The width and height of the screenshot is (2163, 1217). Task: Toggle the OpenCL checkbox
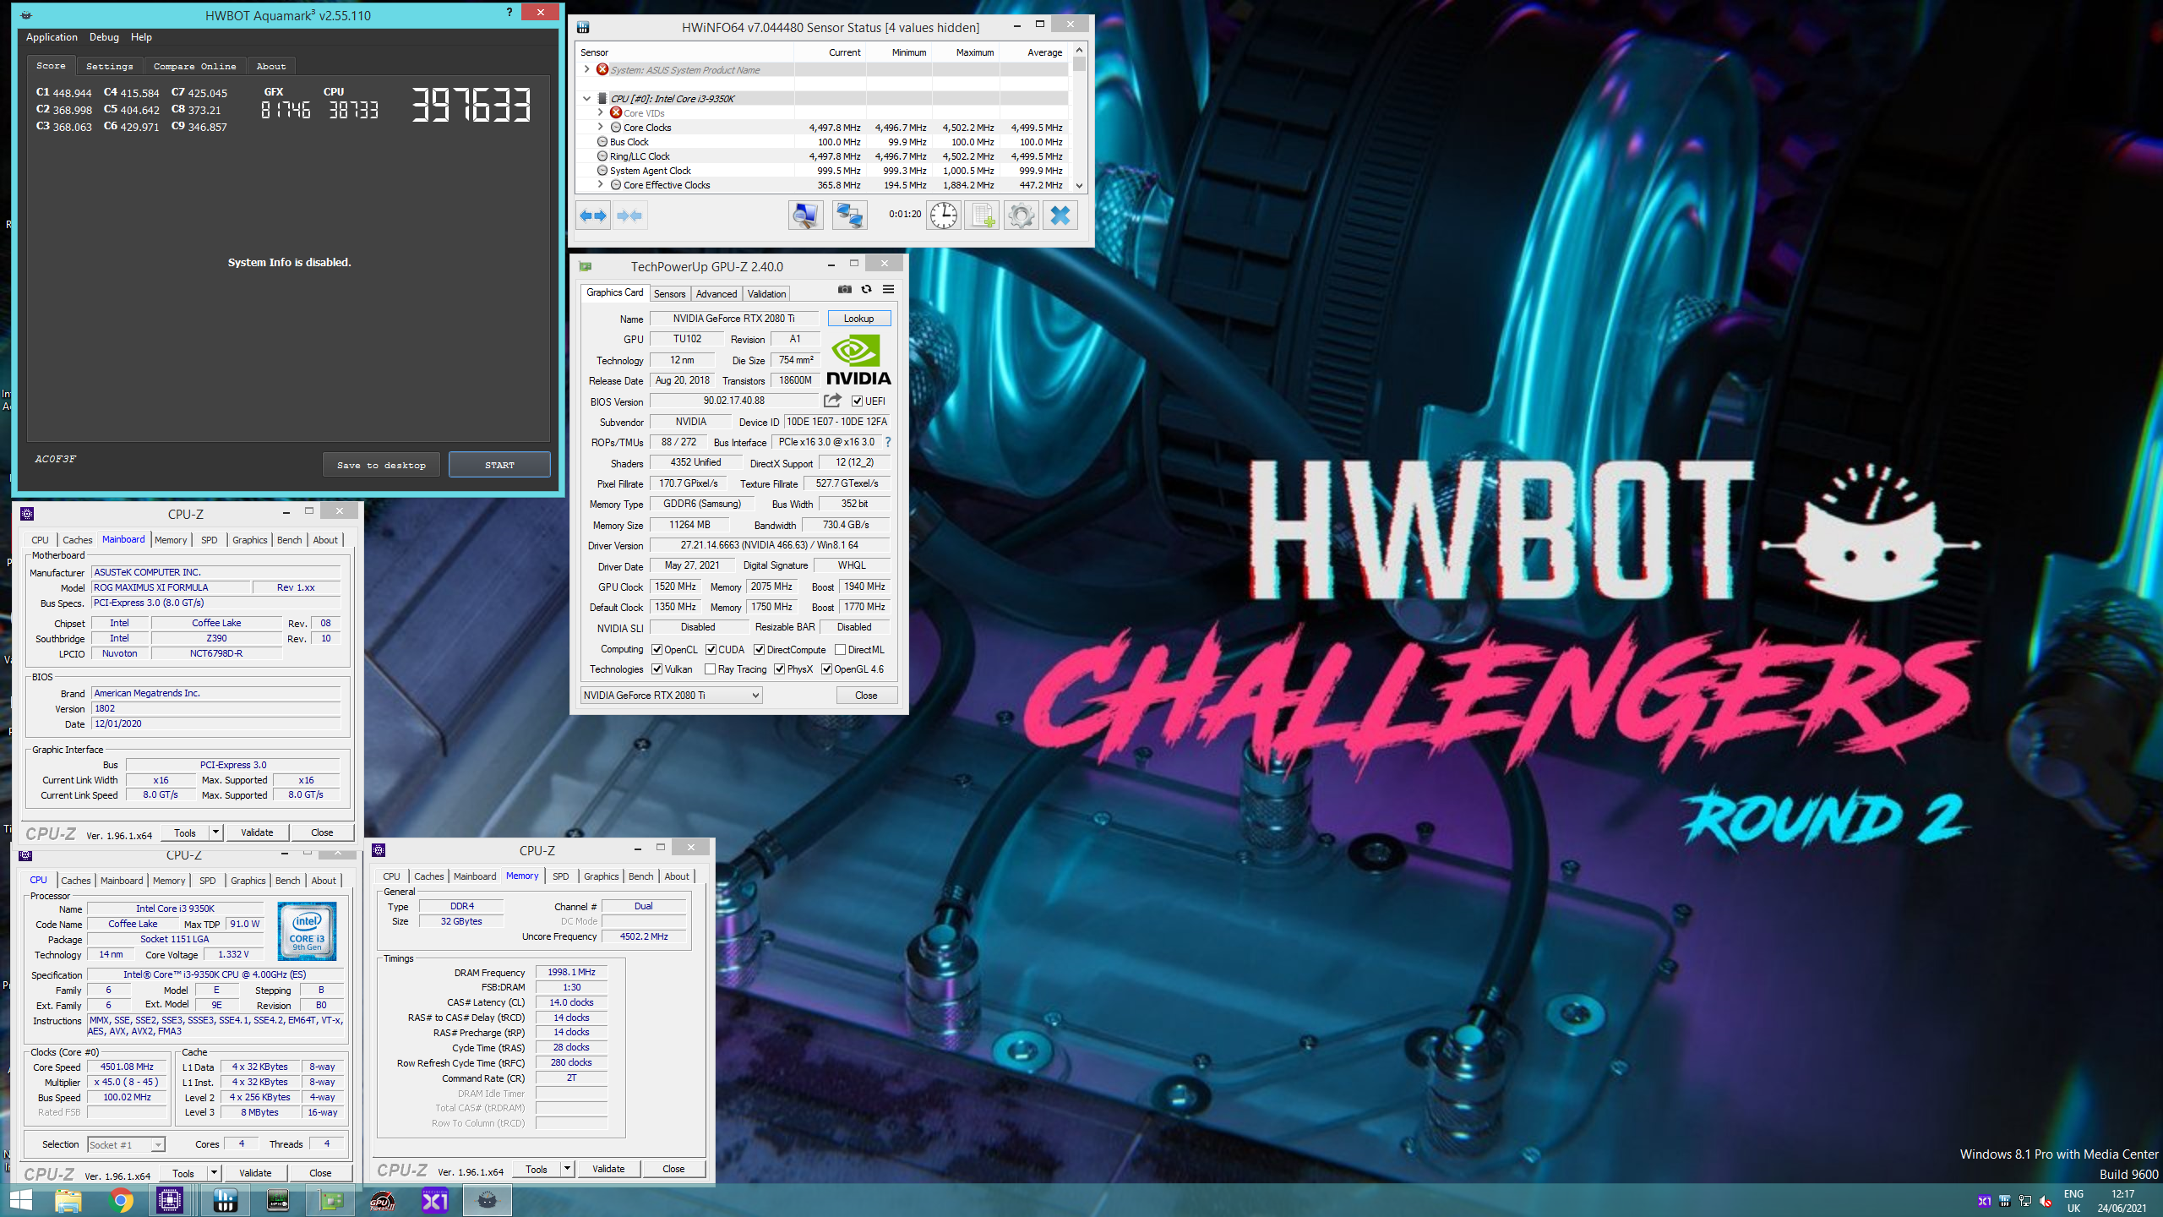click(x=657, y=650)
